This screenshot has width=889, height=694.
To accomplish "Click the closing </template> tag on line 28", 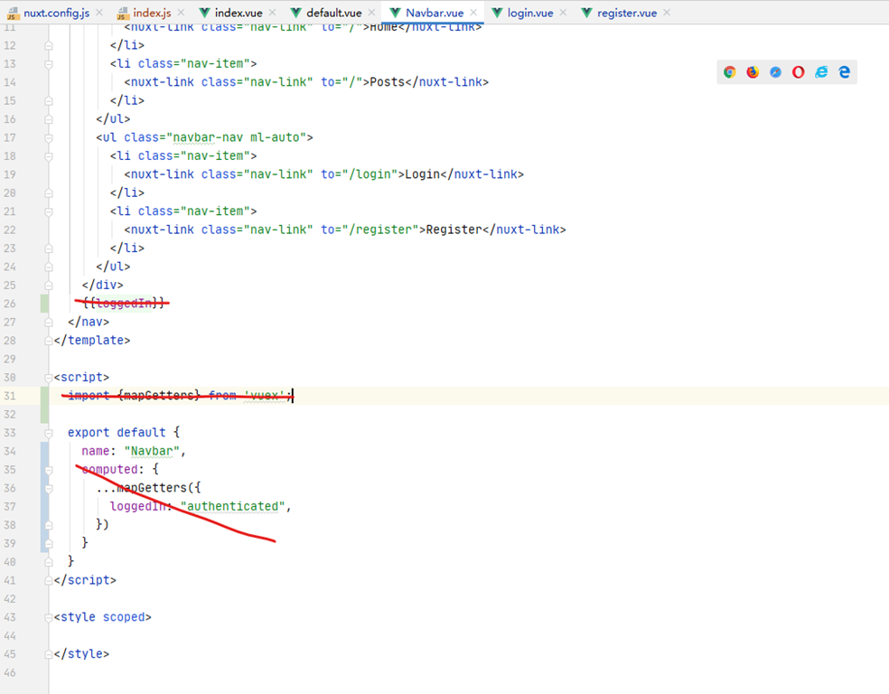I will click(x=92, y=340).
